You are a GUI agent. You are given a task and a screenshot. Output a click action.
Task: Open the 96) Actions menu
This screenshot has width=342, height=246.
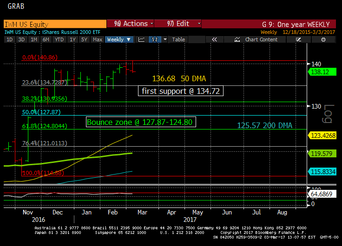(131, 24)
